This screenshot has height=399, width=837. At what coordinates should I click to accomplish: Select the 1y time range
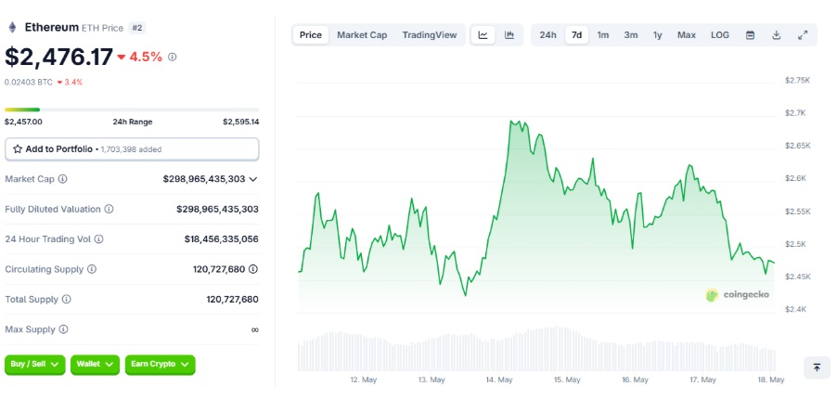tap(657, 35)
